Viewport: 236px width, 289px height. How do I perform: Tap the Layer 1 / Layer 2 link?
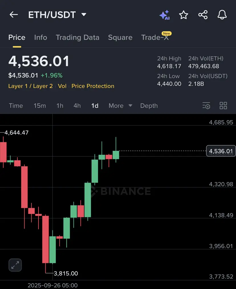(x=30, y=86)
